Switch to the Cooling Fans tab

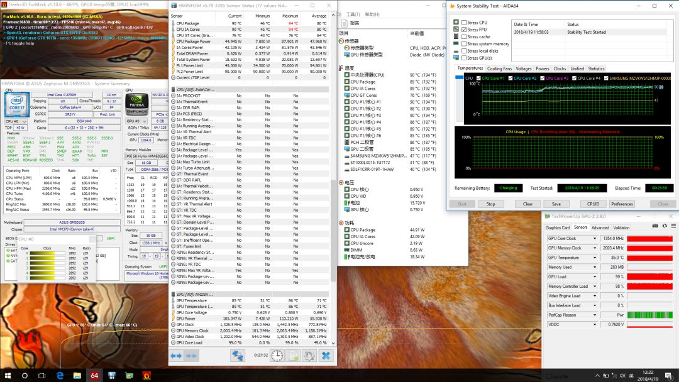click(499, 68)
